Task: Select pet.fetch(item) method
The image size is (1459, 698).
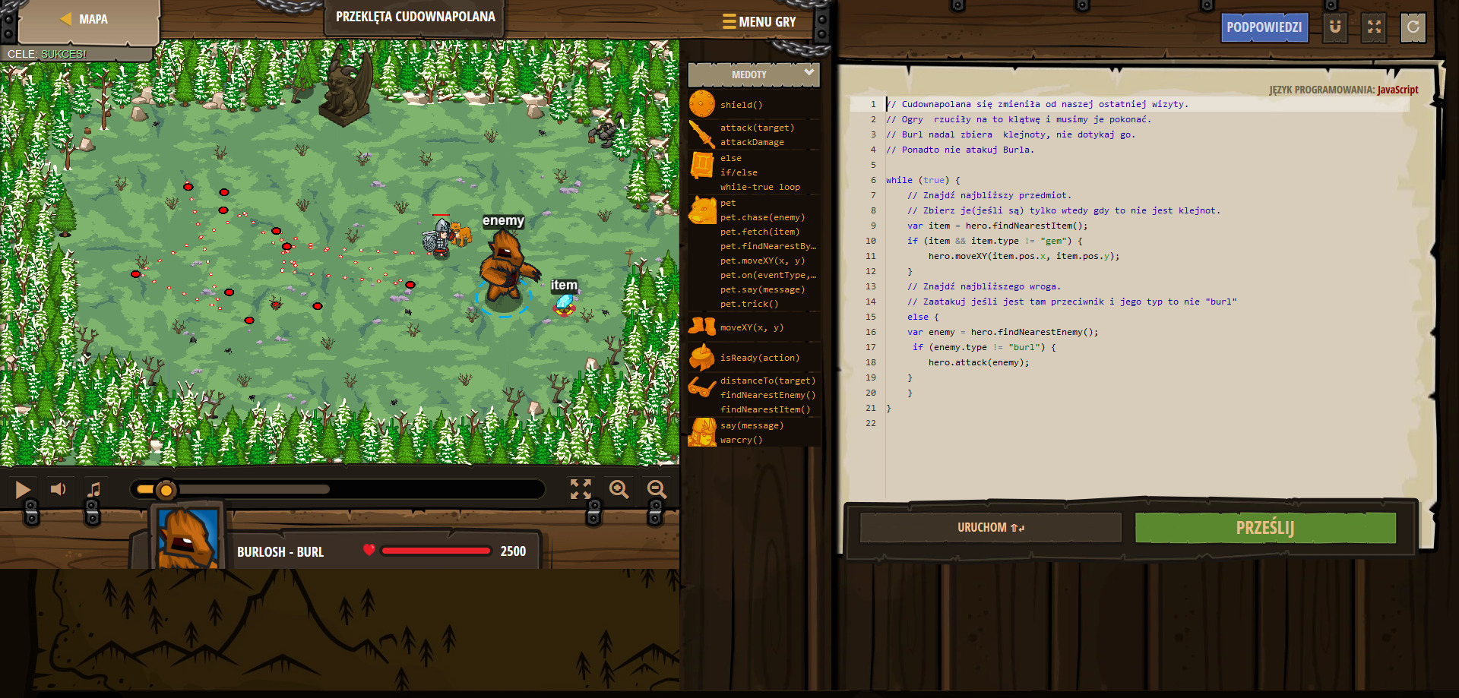Action: [760, 232]
